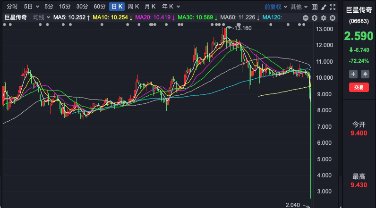Switch to the 分时 intraday tab
376x208 pixels.
pos(12,7)
